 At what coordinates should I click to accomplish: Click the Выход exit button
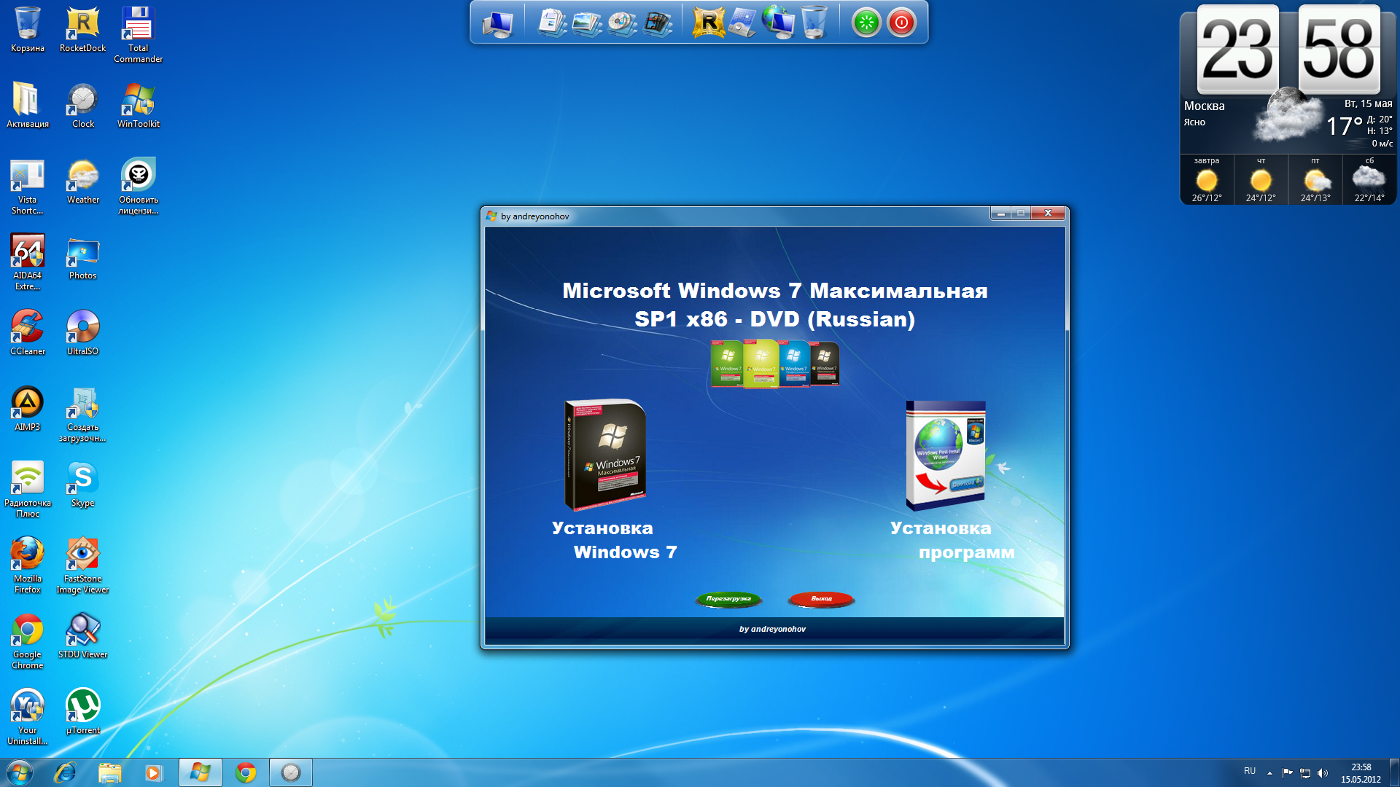(x=820, y=598)
